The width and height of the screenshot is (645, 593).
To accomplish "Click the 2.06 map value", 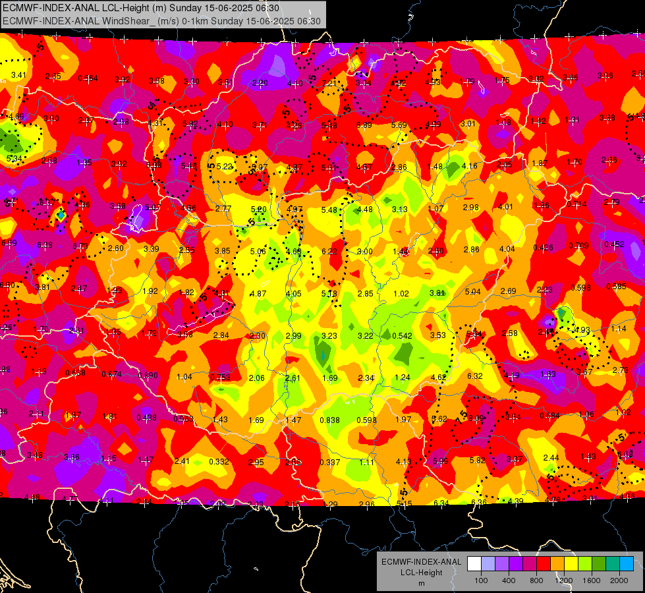I will (x=257, y=378).
